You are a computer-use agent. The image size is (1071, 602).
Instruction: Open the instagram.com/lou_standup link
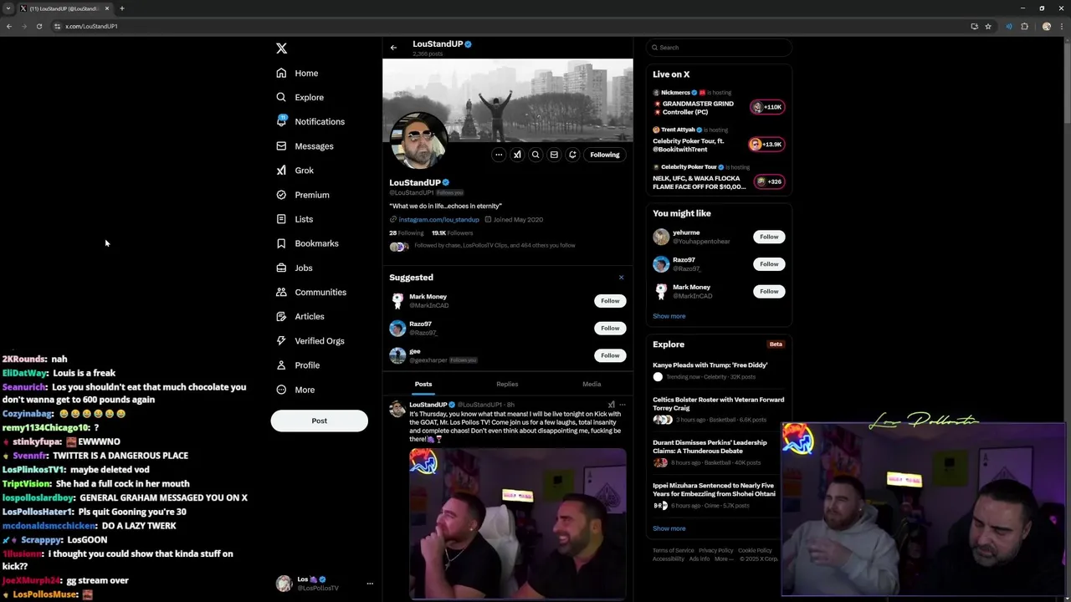pyautogui.click(x=438, y=219)
